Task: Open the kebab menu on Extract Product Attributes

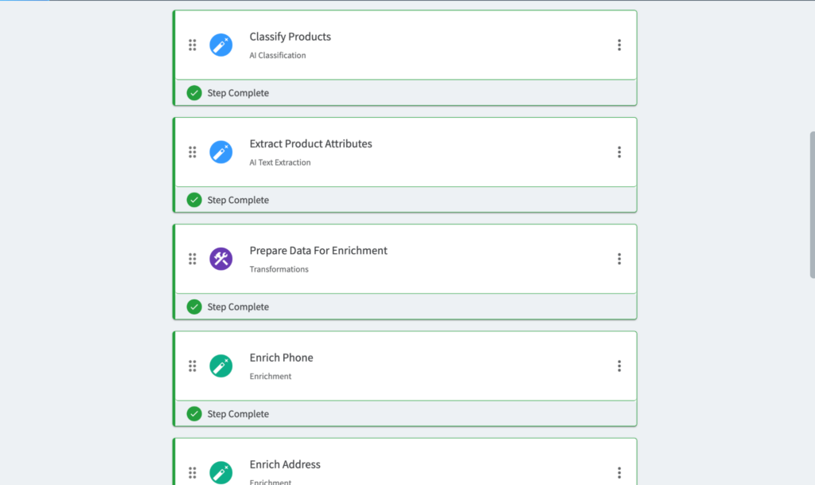Action: pyautogui.click(x=619, y=151)
